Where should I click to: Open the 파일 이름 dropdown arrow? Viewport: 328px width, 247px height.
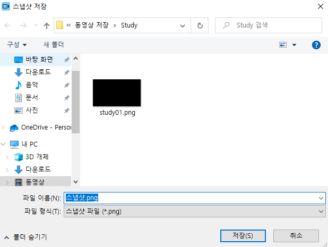tap(321, 198)
